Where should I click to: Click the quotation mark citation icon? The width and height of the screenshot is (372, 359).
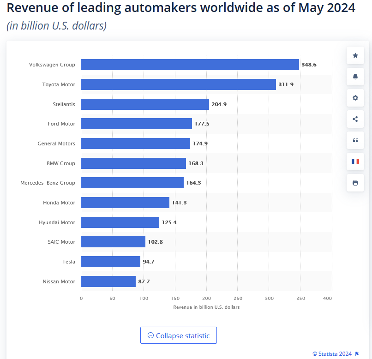point(355,140)
